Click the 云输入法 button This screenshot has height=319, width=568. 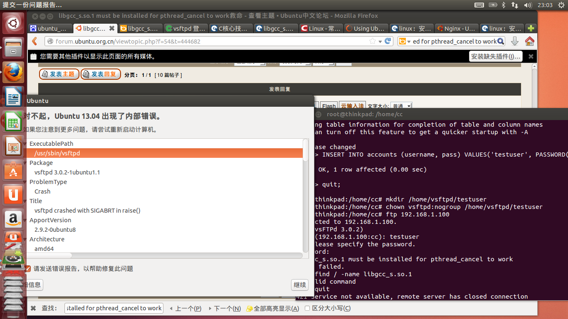tap(352, 106)
